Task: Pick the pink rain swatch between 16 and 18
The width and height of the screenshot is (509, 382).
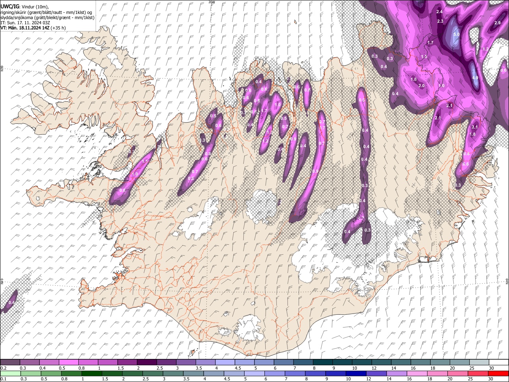Action: coord(417,373)
